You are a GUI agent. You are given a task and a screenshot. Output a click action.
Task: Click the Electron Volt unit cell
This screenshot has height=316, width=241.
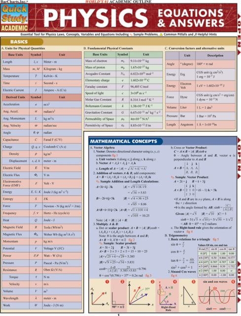click(187, 85)
